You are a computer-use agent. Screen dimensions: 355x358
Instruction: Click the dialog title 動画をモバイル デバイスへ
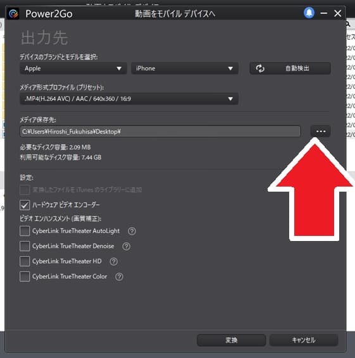pos(175,14)
